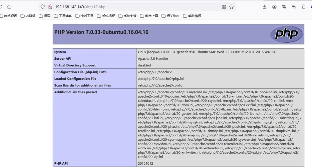Click the QR code icon in address bar
Image resolution: width=312 pixels, height=167 pixels.
click(x=224, y=7)
